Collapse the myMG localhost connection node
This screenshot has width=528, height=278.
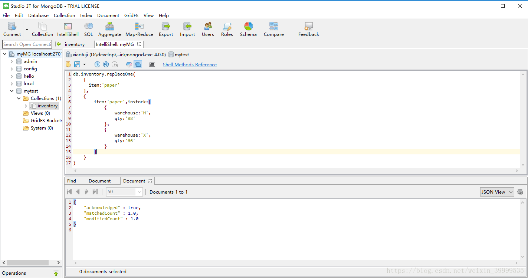point(5,54)
